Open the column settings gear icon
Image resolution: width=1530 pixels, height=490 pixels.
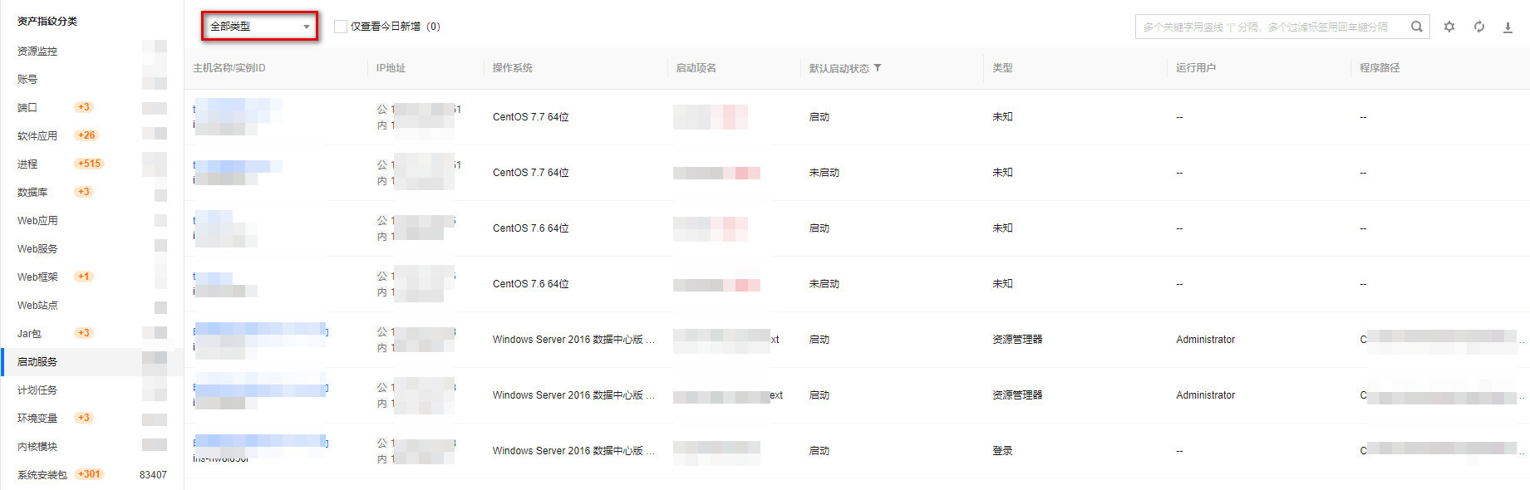click(x=1449, y=27)
